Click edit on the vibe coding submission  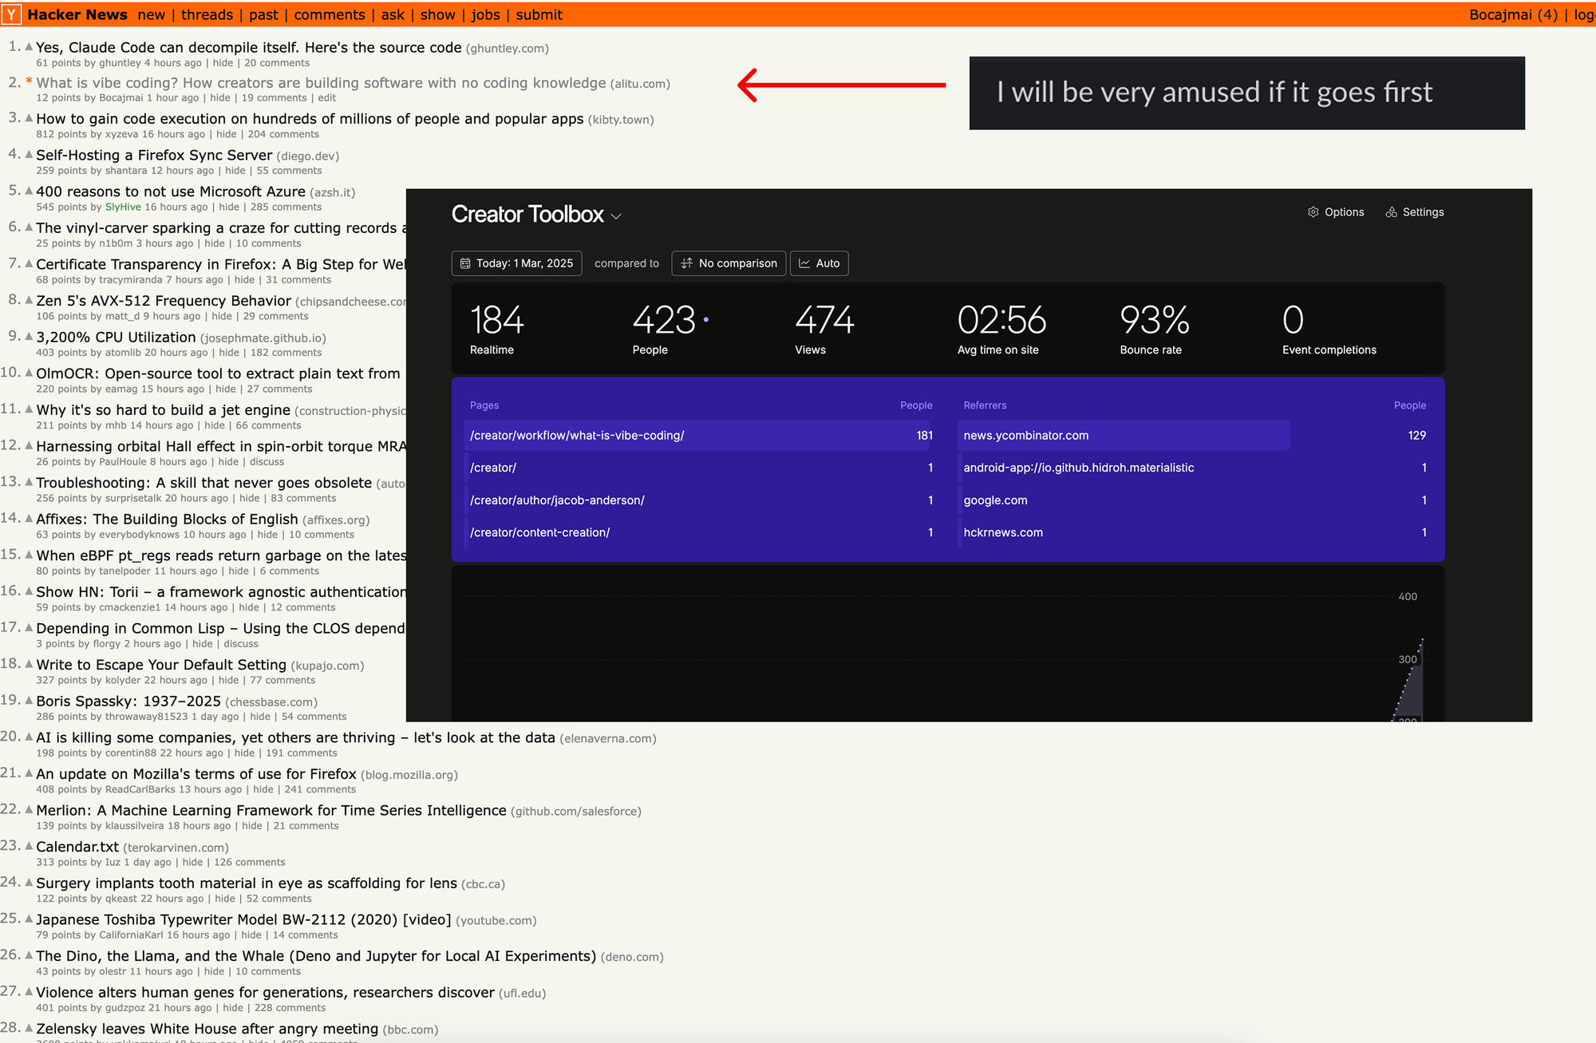coord(327,98)
